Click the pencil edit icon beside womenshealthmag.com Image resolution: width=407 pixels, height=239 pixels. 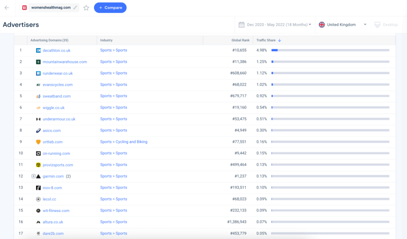click(x=75, y=8)
